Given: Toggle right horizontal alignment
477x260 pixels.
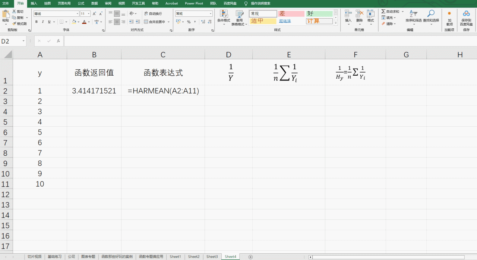Looking at the screenshot, I should pos(123,22).
